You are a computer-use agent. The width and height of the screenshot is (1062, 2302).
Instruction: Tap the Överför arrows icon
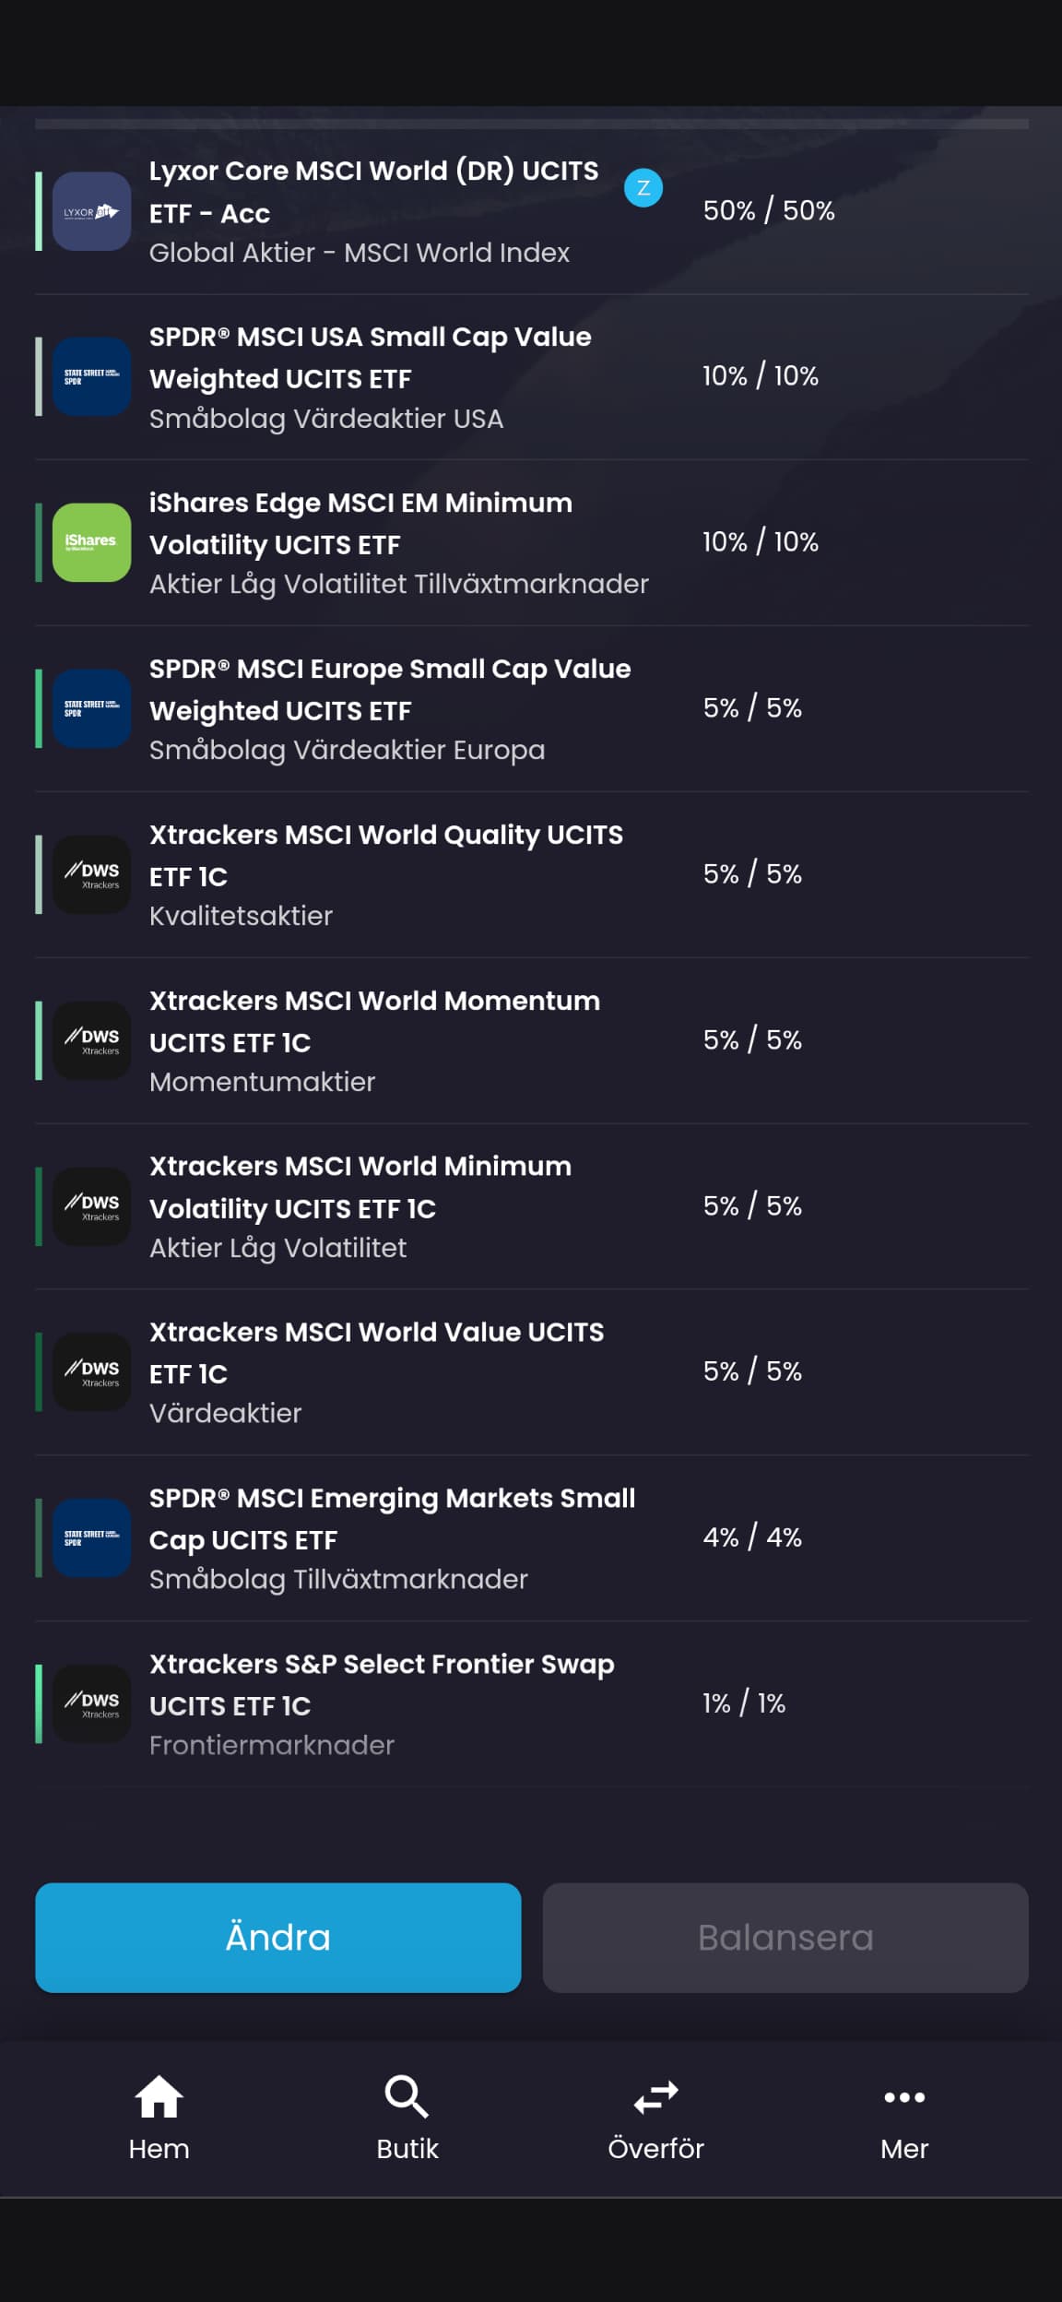tap(655, 2098)
